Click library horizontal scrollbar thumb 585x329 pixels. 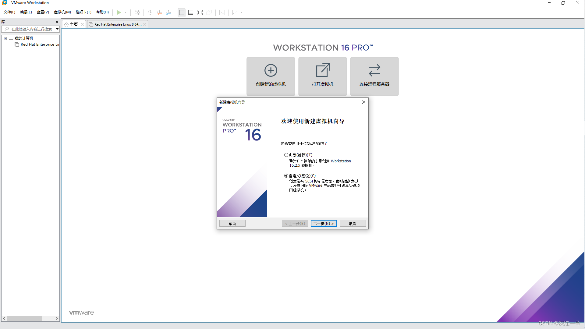coord(24,319)
